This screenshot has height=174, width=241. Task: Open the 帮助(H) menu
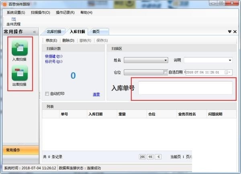(x=86, y=12)
